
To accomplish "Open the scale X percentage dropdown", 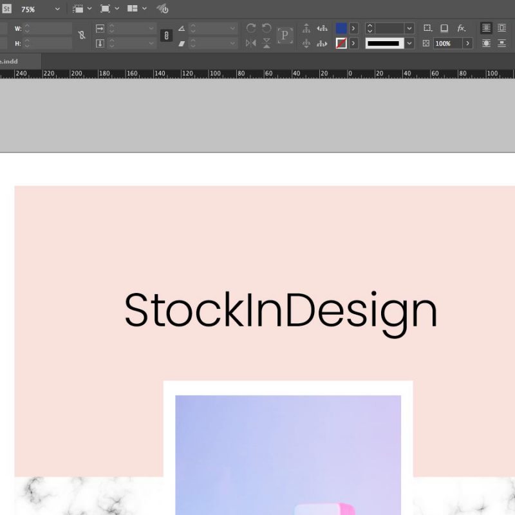I will (151, 28).
